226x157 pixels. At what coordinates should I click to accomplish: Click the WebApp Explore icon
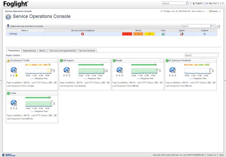(204, 34)
